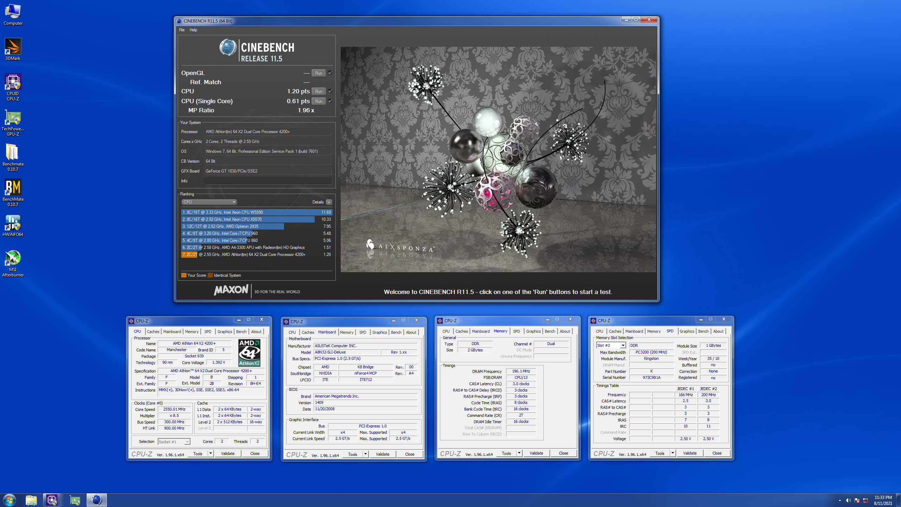Click Tools button in the Memory CPU-Z window
901x507 pixels.
[x=506, y=453]
